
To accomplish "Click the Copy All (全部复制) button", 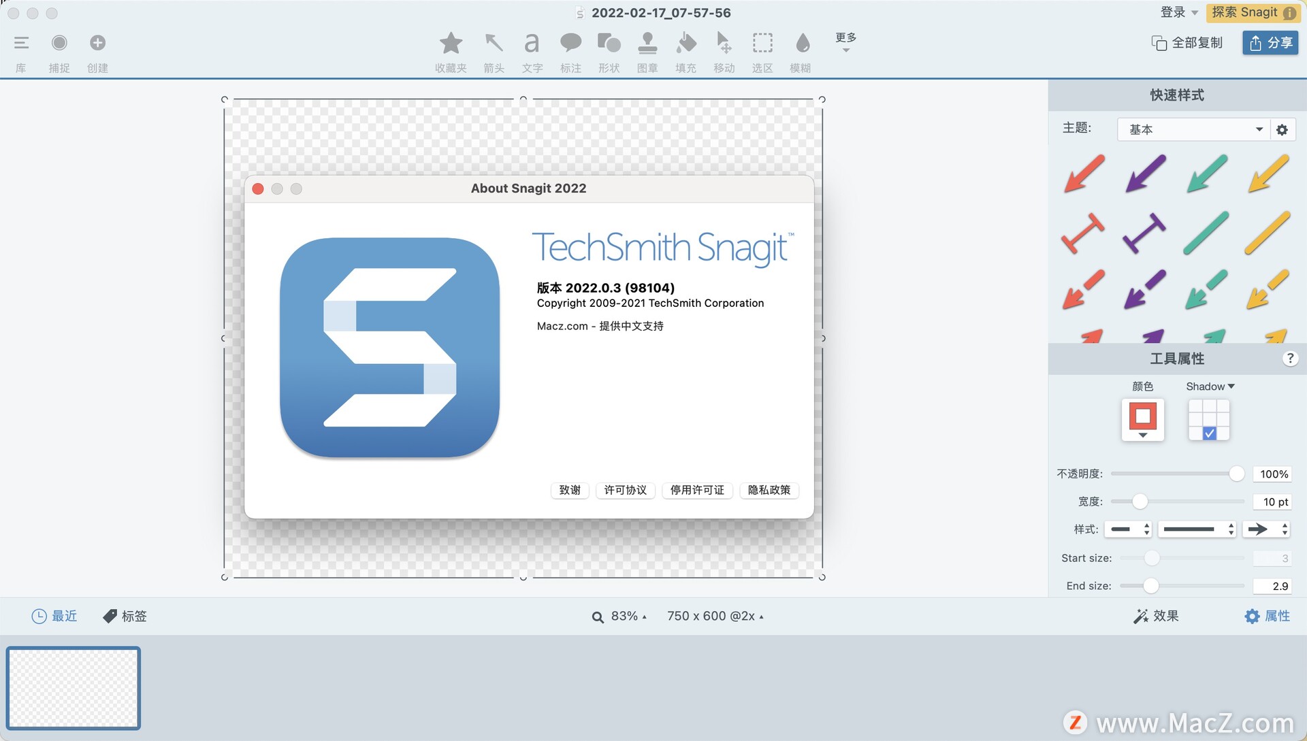I will pos(1187,43).
